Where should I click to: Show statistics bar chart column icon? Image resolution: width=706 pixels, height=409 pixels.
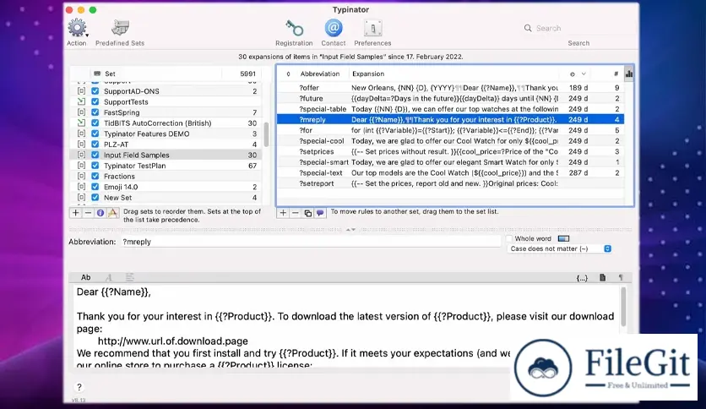(x=629, y=74)
